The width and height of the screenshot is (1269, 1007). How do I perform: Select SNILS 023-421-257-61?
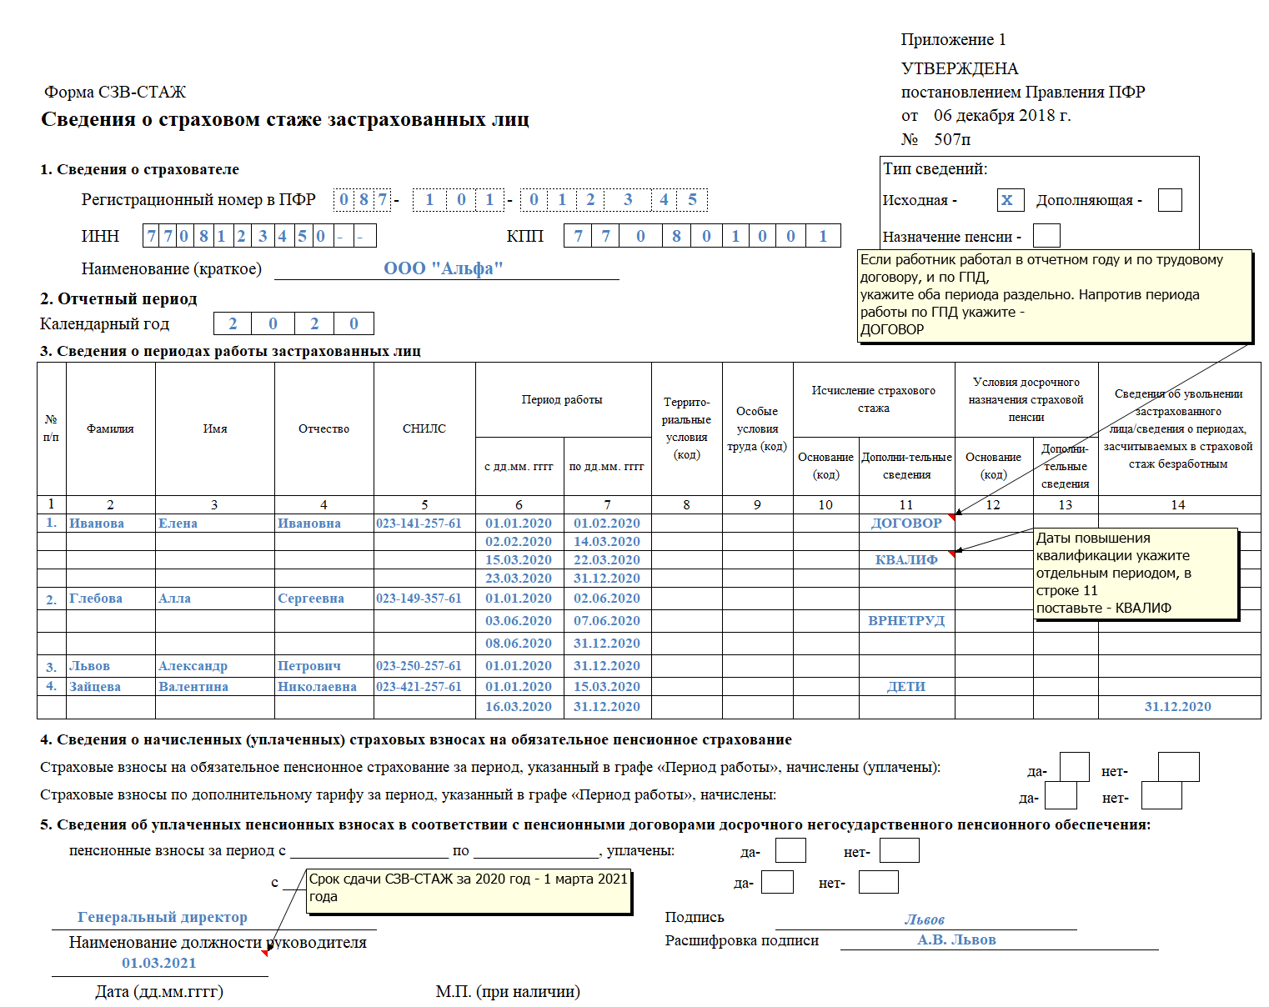424,687
